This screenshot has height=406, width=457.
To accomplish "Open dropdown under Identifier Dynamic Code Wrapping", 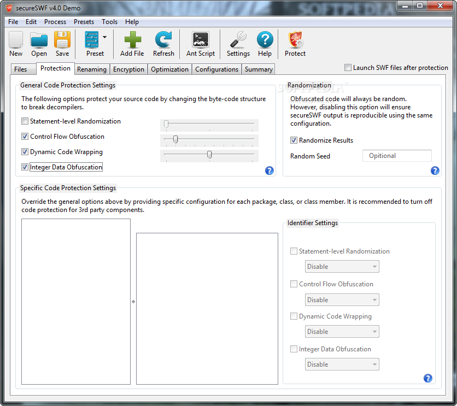I will (342, 332).
